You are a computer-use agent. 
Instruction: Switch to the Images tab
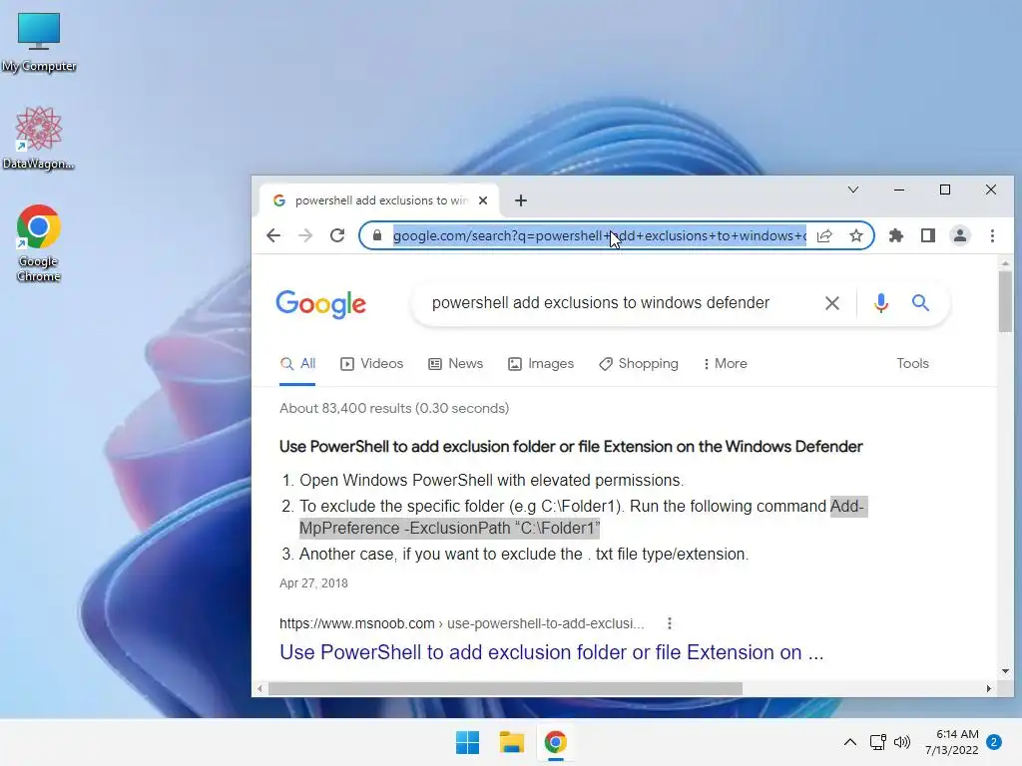[541, 363]
